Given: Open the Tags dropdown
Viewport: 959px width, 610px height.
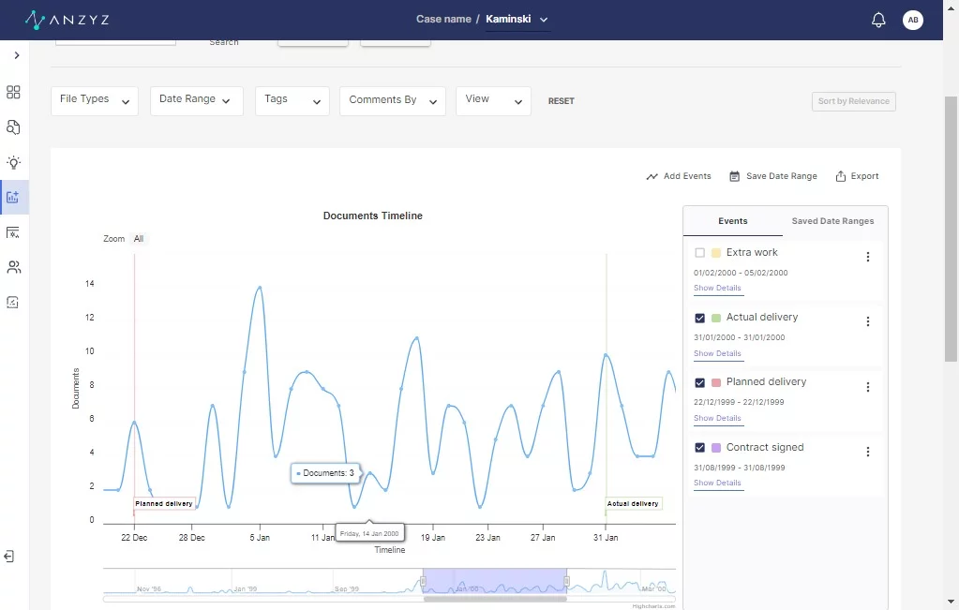Looking at the screenshot, I should 292,101.
